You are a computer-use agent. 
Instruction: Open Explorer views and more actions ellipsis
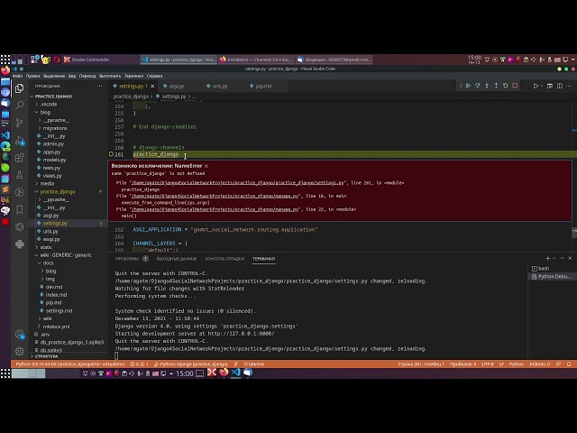100,86
